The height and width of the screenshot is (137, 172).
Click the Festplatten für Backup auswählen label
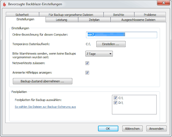pos(38,100)
